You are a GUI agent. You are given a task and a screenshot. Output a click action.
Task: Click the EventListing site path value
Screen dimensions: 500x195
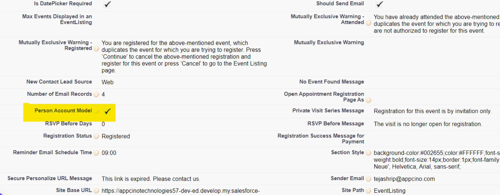[x=390, y=191]
